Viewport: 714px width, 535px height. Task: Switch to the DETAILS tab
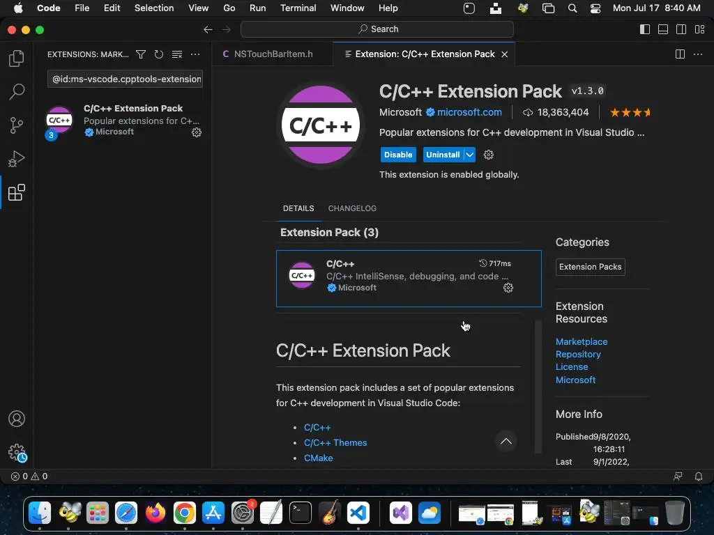tap(298, 208)
